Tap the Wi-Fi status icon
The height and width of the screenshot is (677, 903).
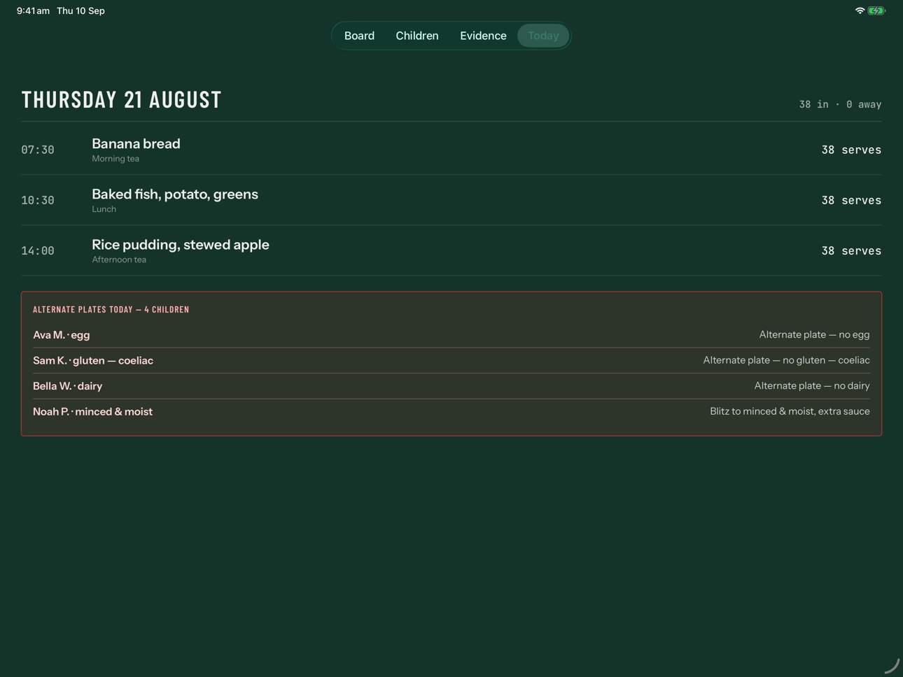click(860, 10)
